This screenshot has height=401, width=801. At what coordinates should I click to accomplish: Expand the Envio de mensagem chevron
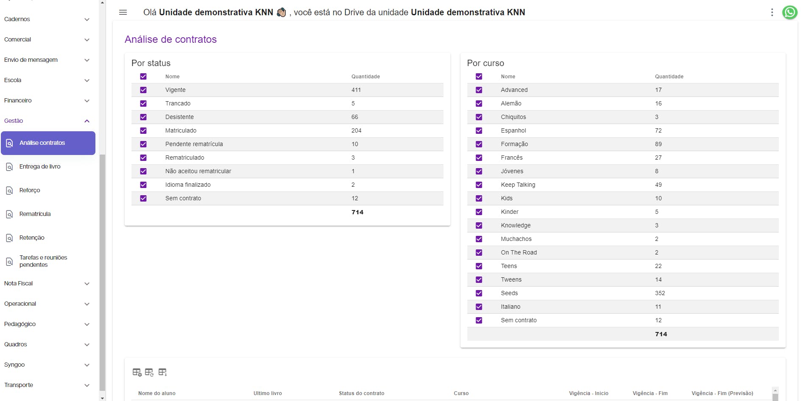click(87, 60)
